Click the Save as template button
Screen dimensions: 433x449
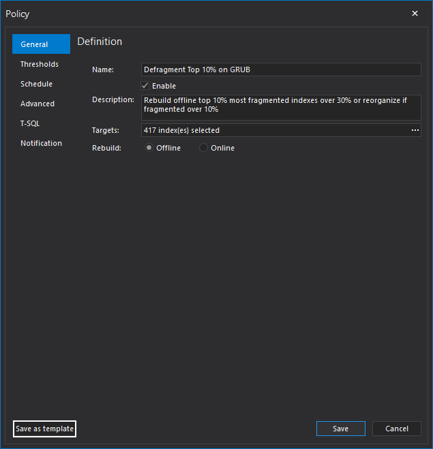pos(44,429)
